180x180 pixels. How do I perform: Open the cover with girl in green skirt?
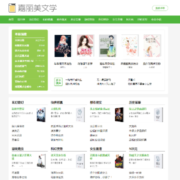click(107, 46)
